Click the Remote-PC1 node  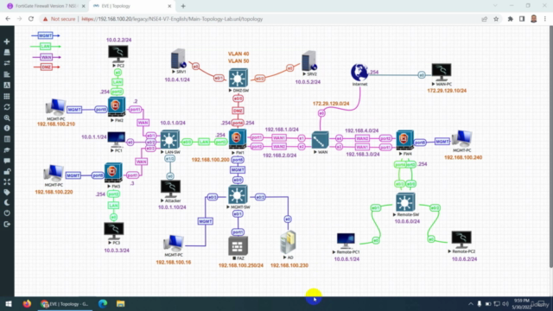tap(346, 241)
